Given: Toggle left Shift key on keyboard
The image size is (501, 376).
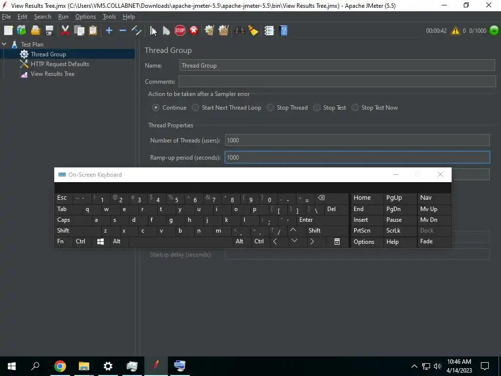Looking at the screenshot, I should pos(78,231).
